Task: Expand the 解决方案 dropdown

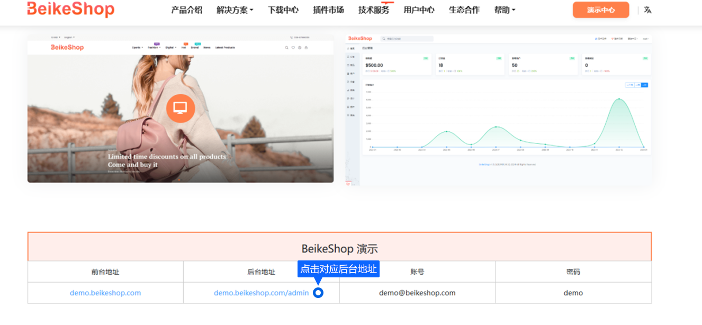Action: click(x=235, y=10)
